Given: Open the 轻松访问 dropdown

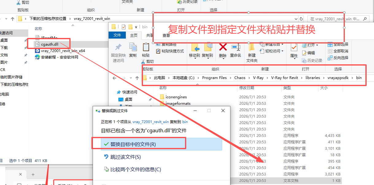Looking at the screenshot, I should pos(272,51).
